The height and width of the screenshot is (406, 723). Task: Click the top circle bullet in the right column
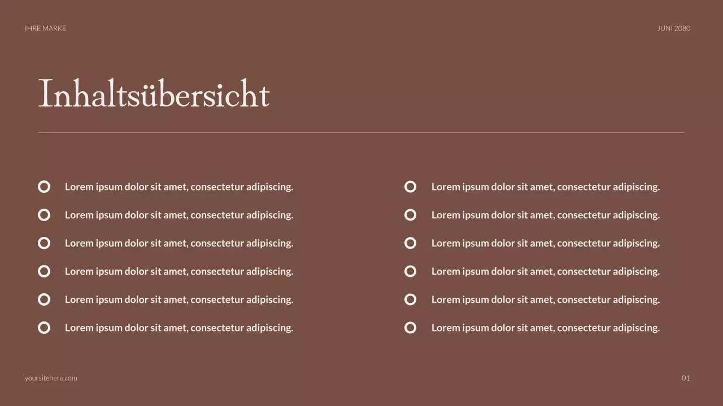tap(410, 186)
